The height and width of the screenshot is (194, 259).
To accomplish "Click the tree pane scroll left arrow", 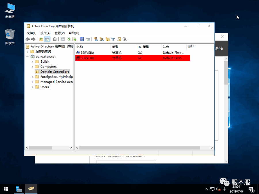I will pos(27,148).
